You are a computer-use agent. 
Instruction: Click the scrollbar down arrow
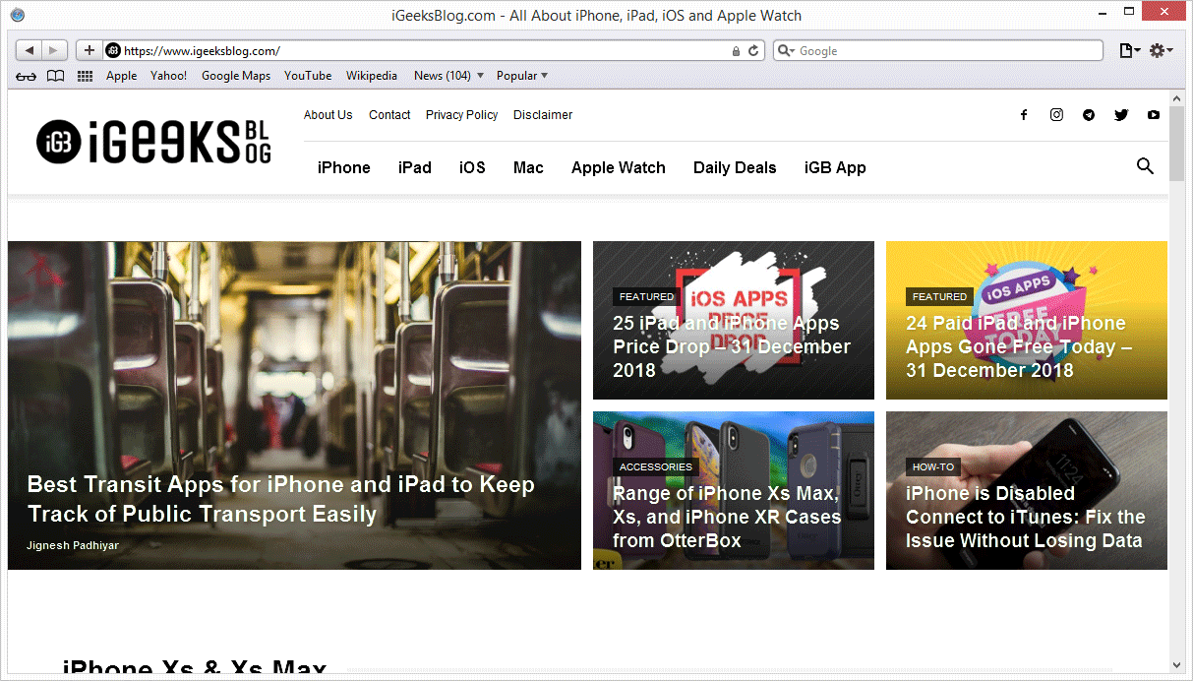click(x=1177, y=665)
